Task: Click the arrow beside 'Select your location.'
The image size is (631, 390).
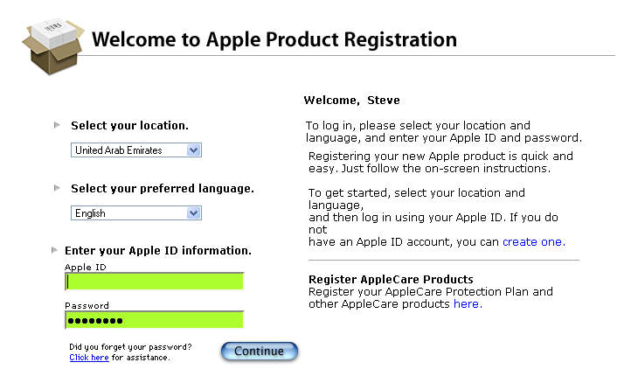Action: click(x=57, y=125)
